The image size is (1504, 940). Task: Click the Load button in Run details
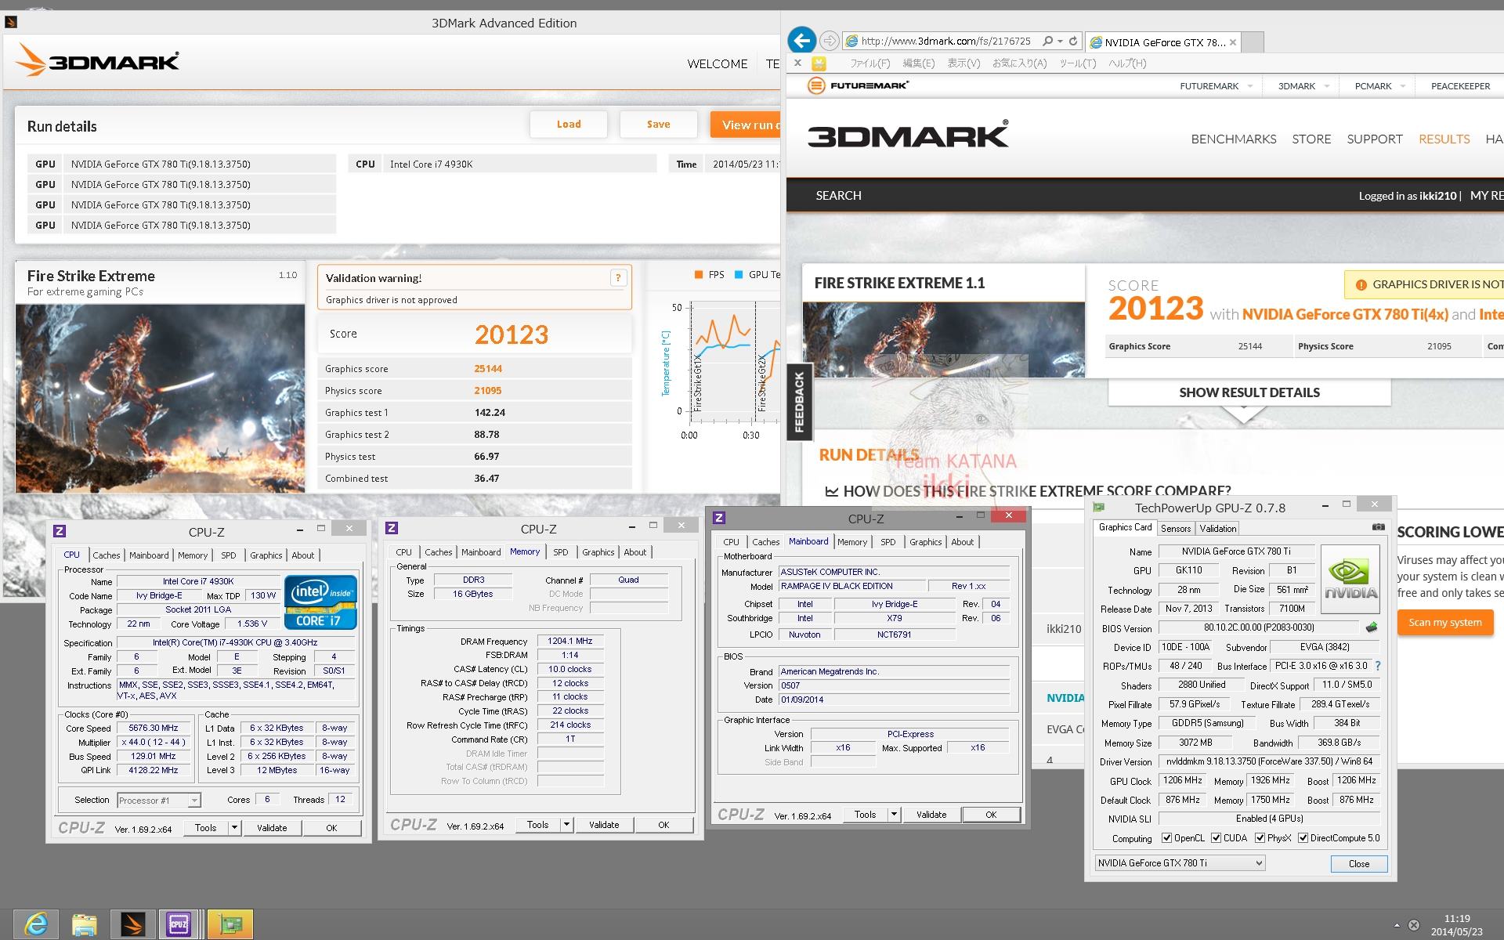tap(569, 125)
